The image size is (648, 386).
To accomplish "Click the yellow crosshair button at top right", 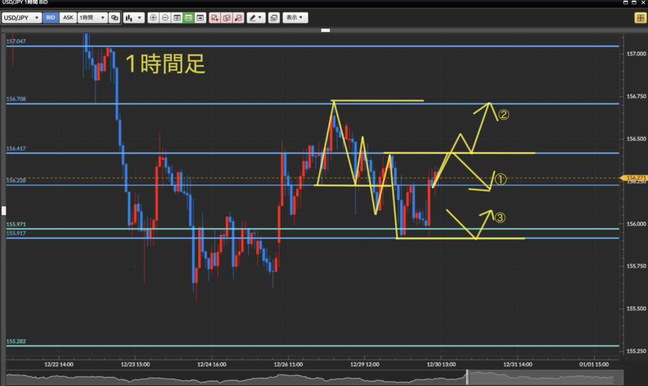I will (x=640, y=18).
